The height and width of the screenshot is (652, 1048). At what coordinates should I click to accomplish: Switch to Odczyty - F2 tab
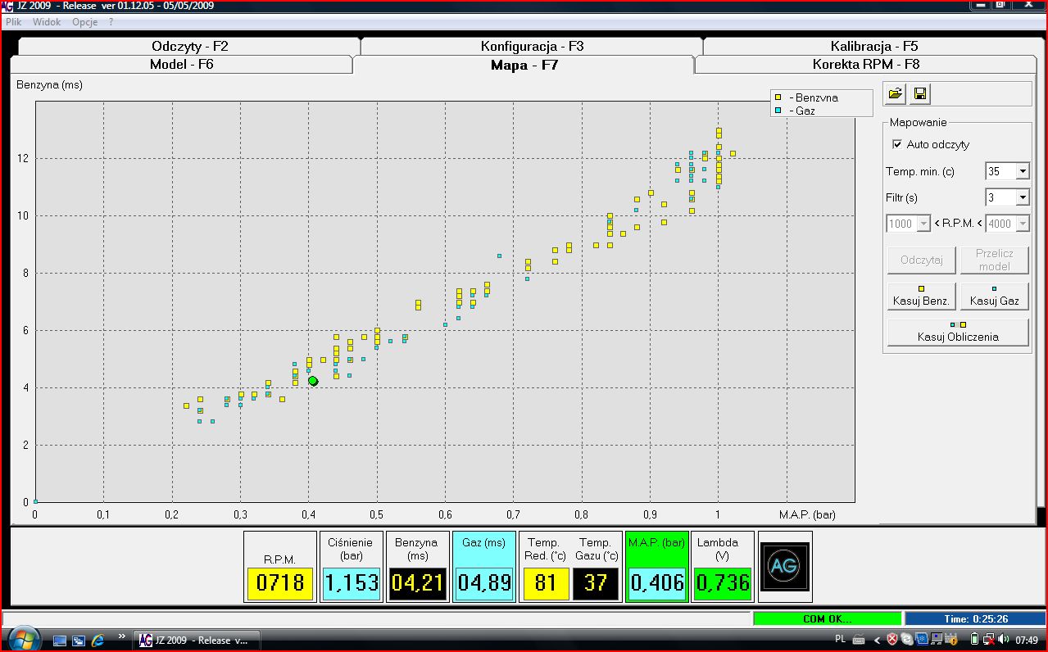pyautogui.click(x=189, y=47)
